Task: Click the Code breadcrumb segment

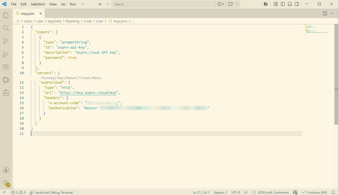Action: (88, 21)
